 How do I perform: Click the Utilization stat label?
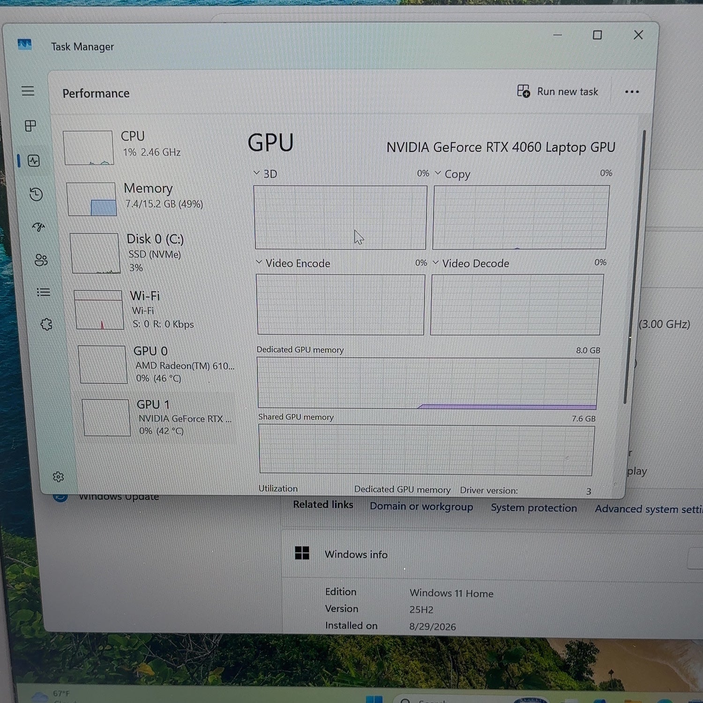click(278, 488)
